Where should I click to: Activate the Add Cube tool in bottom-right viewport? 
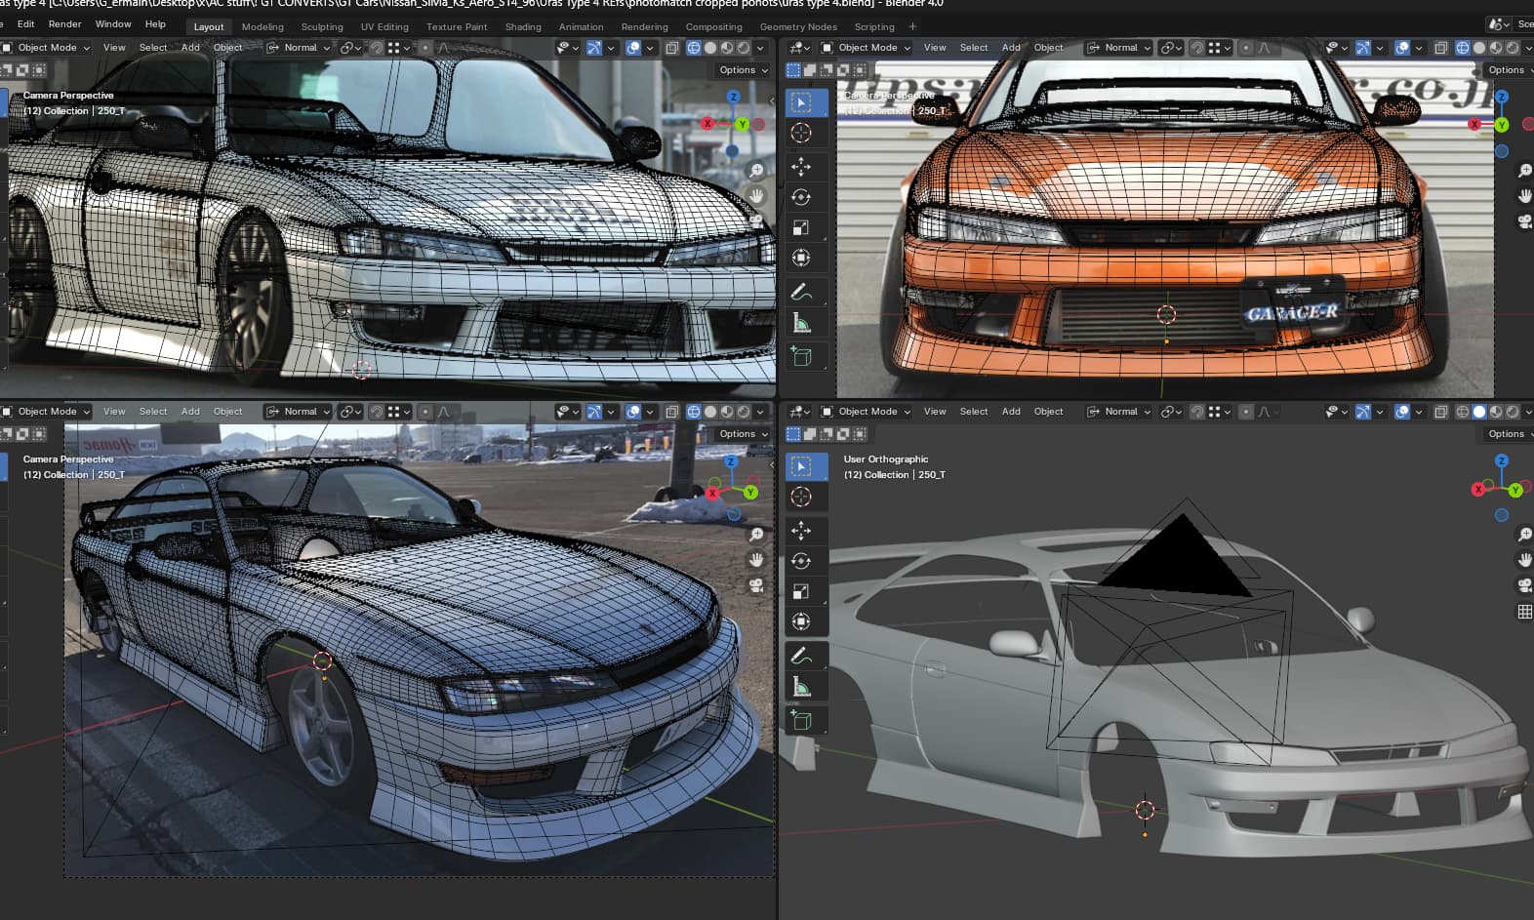(801, 721)
